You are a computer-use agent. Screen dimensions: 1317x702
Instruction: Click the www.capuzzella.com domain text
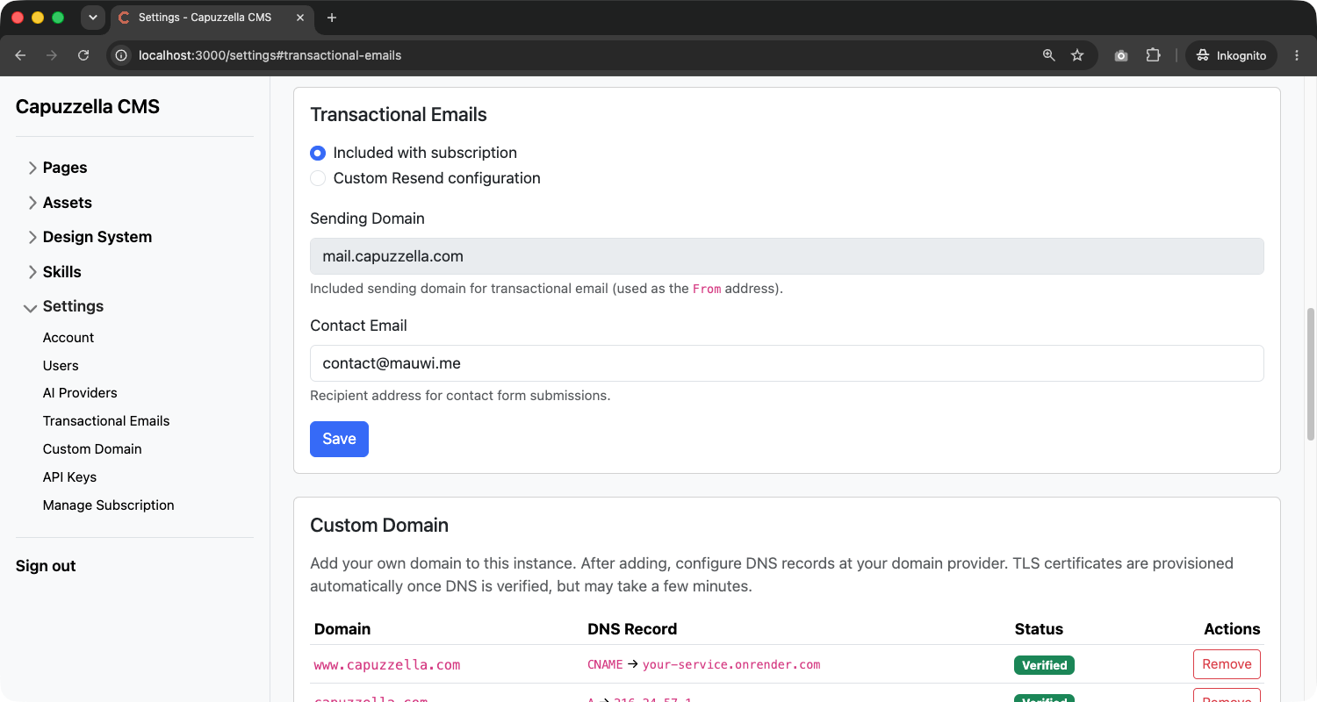[x=387, y=665]
